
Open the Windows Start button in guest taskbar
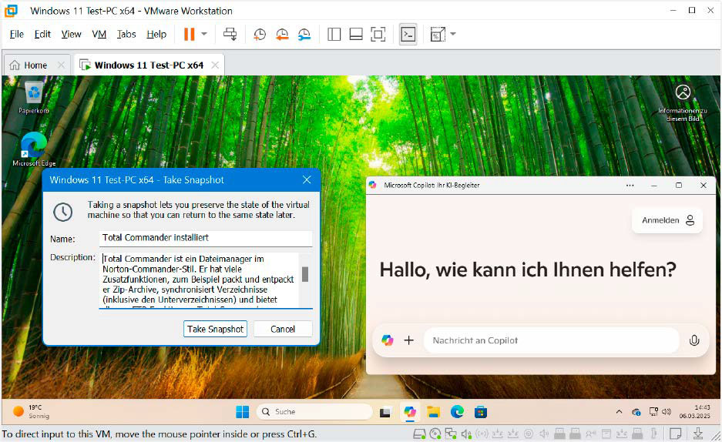(242, 412)
